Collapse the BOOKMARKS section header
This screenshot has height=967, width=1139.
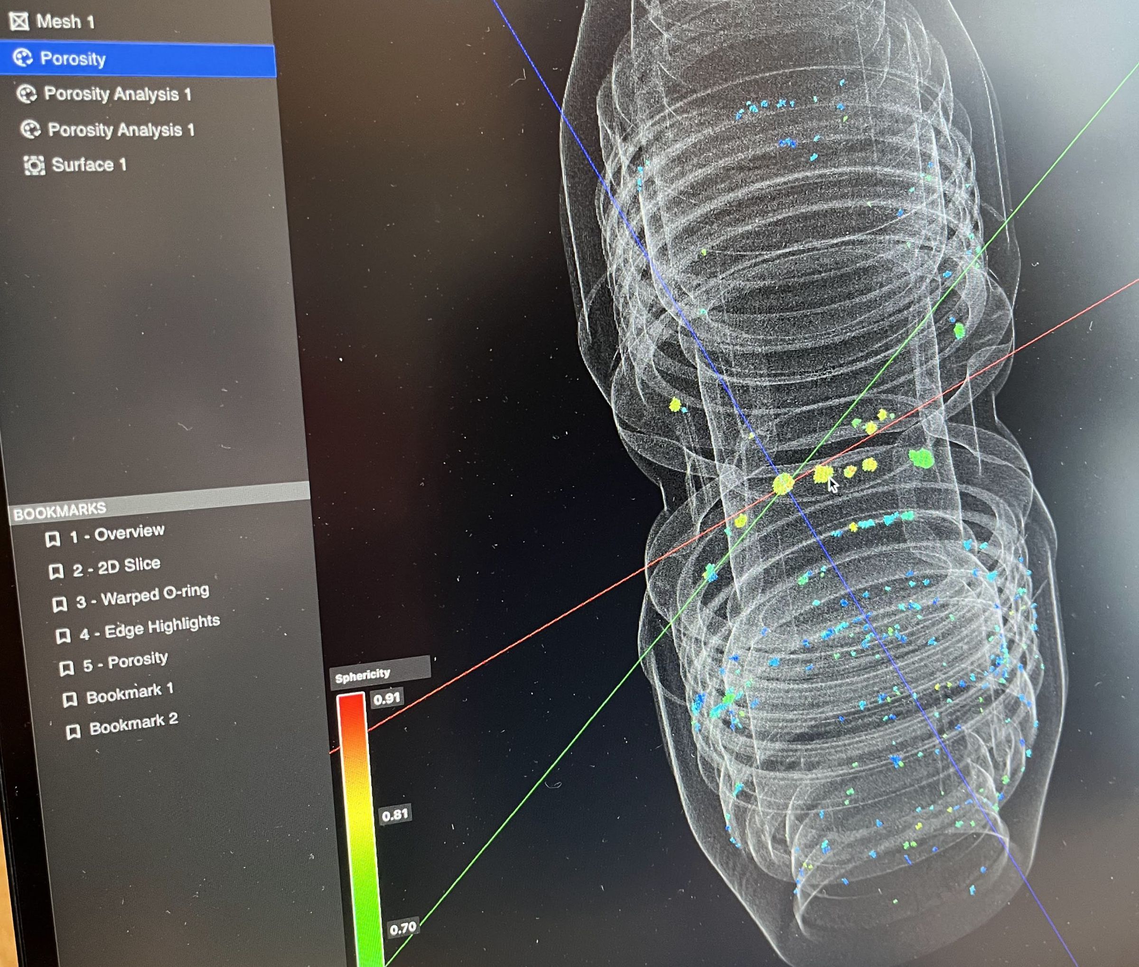(x=60, y=511)
